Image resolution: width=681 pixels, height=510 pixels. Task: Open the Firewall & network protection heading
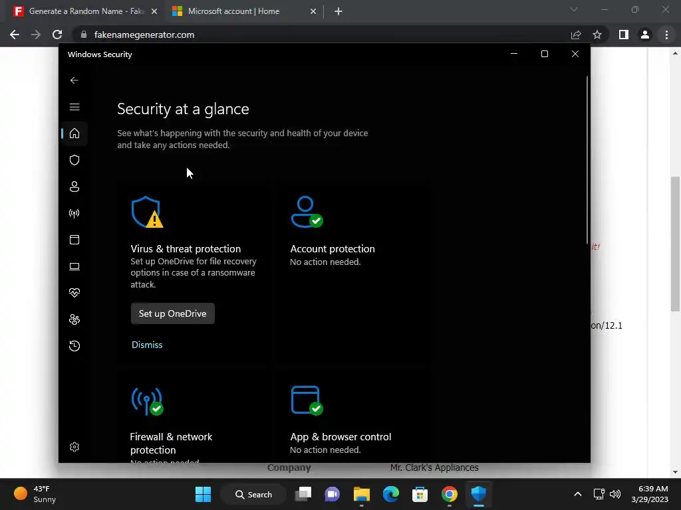click(171, 443)
